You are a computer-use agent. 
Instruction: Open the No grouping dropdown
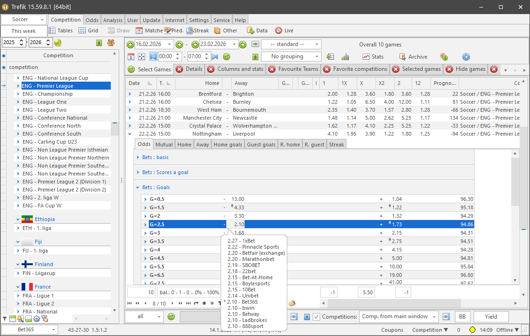point(291,57)
